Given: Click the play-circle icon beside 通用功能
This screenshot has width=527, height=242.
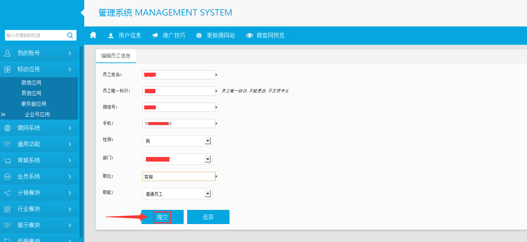Looking at the screenshot, I should tap(7, 144).
